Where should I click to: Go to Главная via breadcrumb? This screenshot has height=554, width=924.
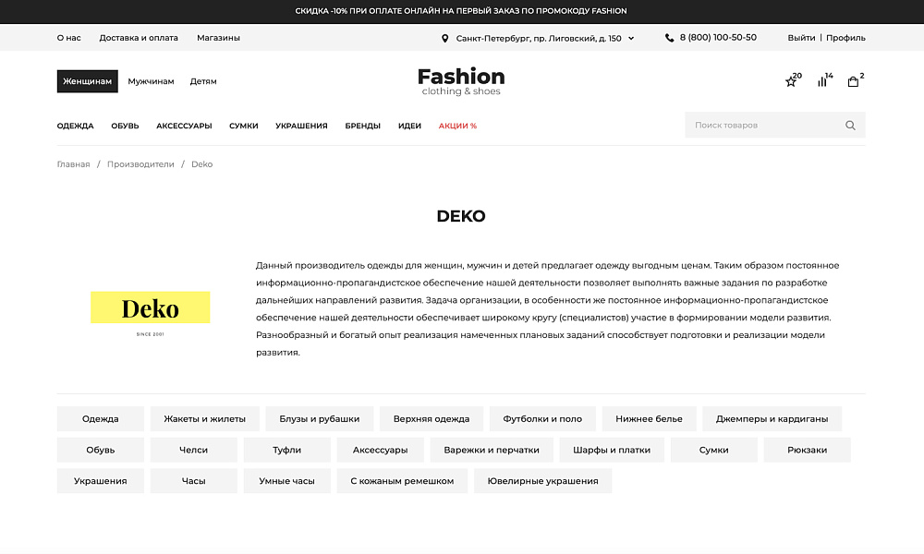(74, 163)
